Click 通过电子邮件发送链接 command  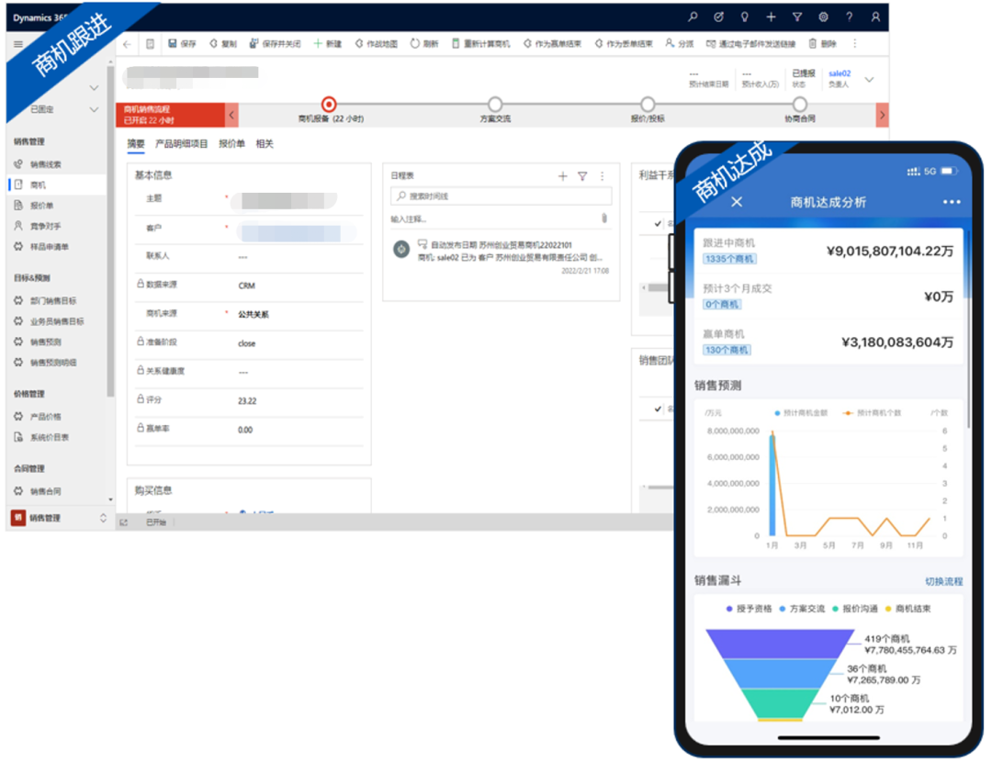[x=751, y=44]
